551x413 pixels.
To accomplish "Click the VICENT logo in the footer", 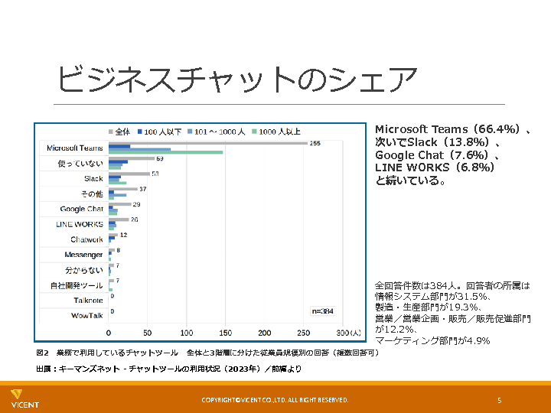I will (x=24, y=398).
